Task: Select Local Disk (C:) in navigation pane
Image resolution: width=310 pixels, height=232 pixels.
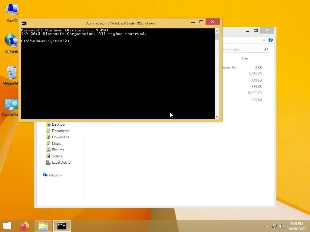Action: coord(62,162)
